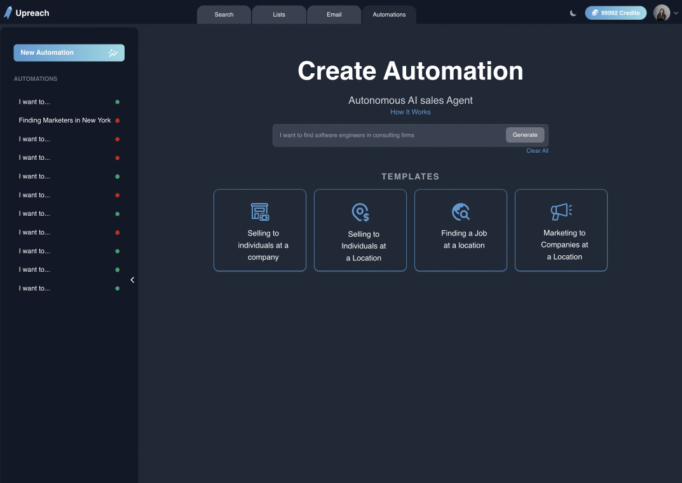Image resolution: width=682 pixels, height=483 pixels.
Task: Toggle the green dot on the first I want to... automation
Action: 117,102
